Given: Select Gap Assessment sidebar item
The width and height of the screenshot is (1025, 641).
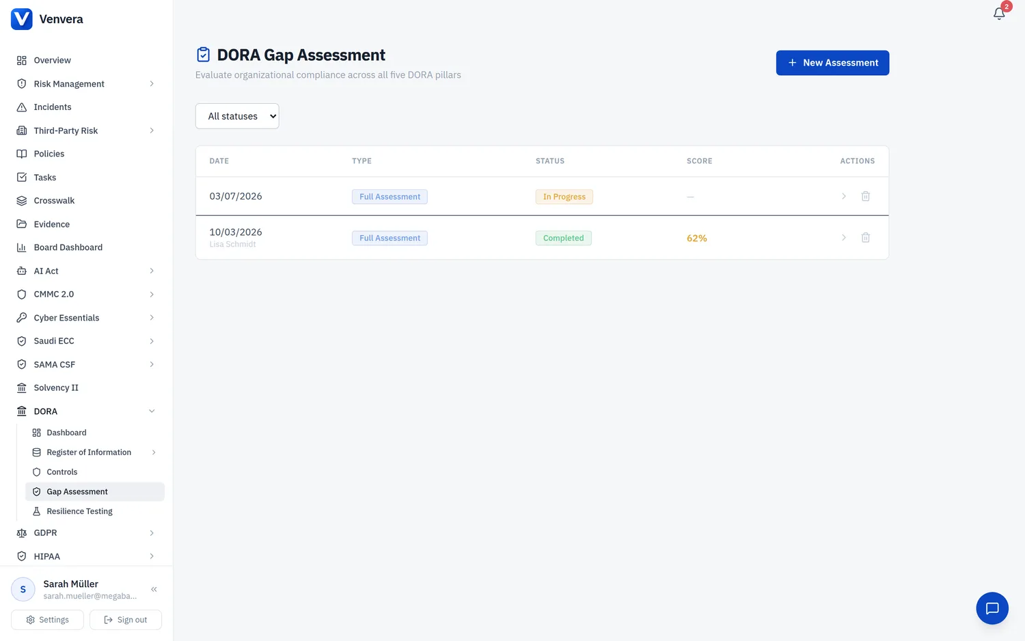Looking at the screenshot, I should click(x=95, y=492).
